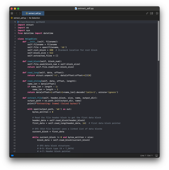Open the related items grid icon

(12, 13)
